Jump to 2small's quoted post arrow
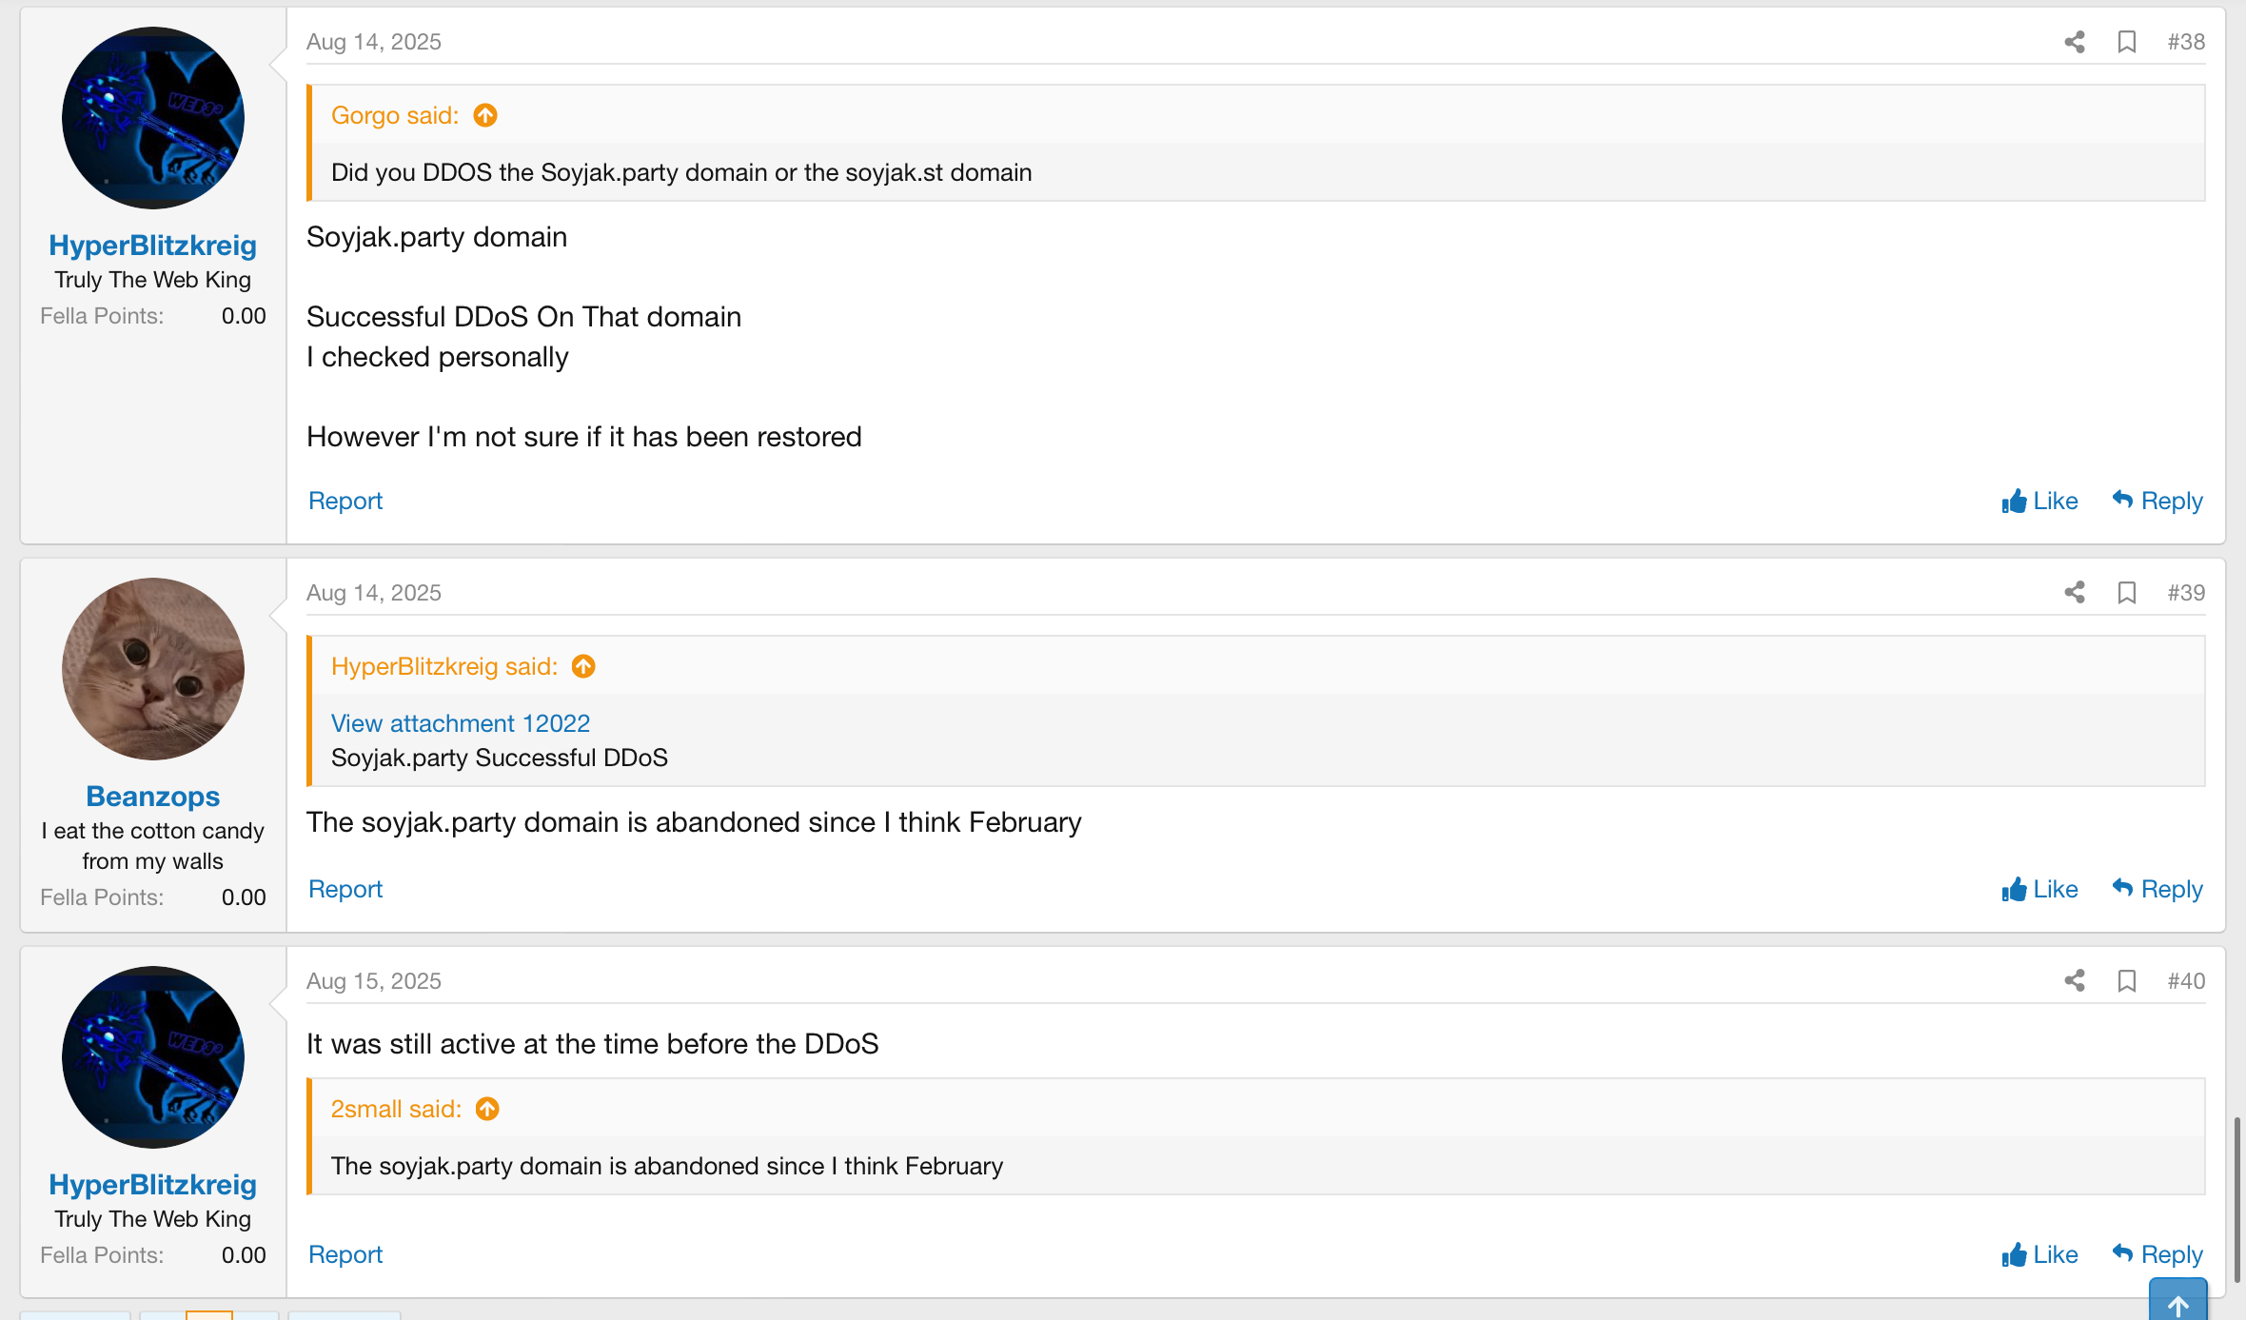The image size is (2246, 1320). (x=487, y=1109)
